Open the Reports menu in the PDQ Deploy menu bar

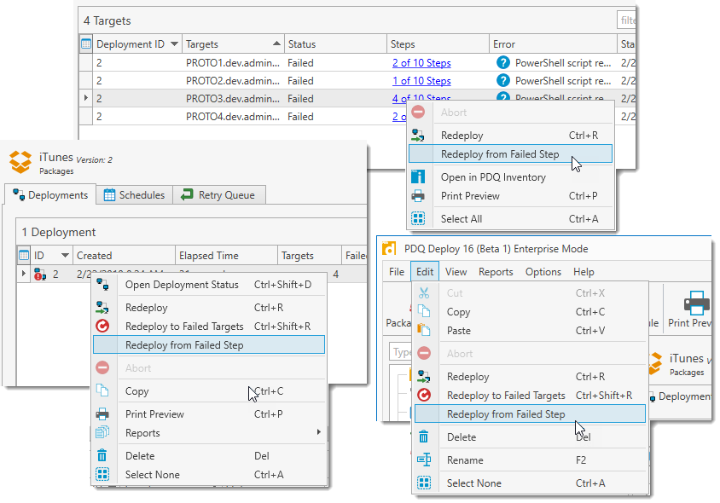496,272
